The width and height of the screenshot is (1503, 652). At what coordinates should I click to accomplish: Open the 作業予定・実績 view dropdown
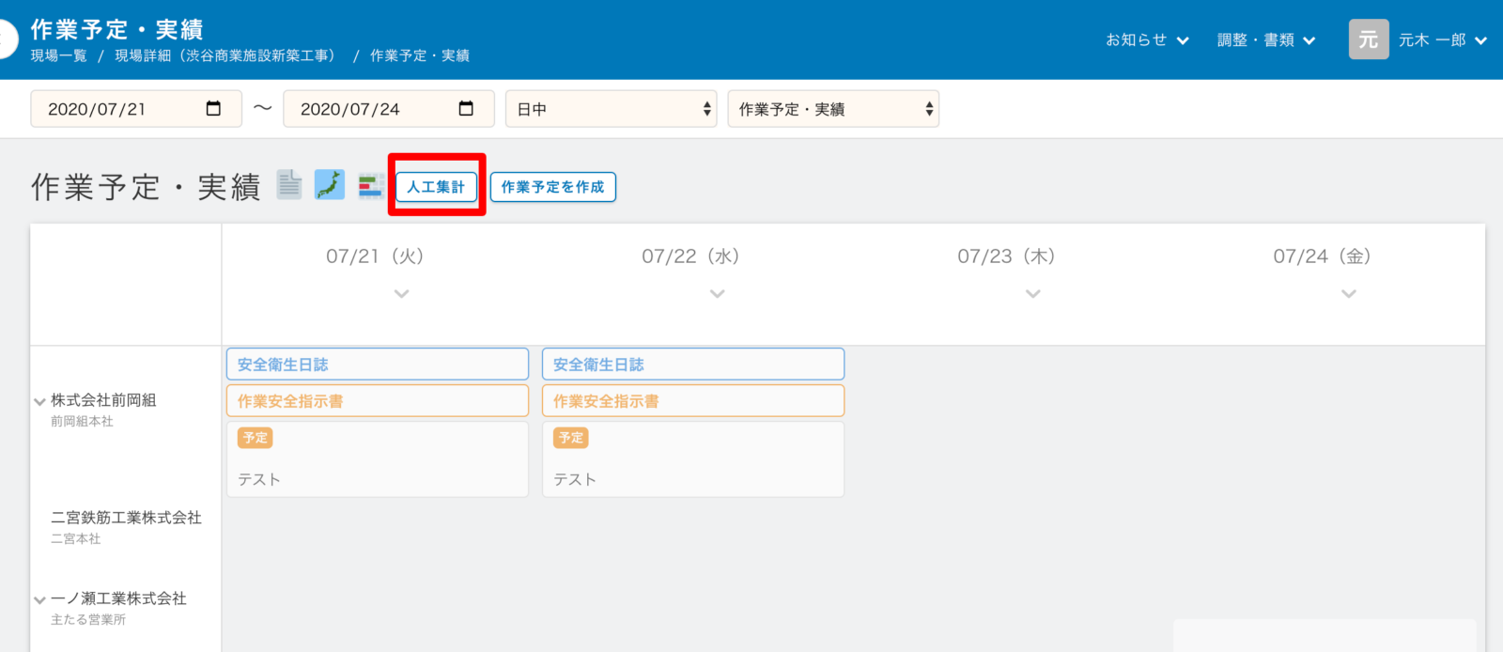click(x=833, y=109)
